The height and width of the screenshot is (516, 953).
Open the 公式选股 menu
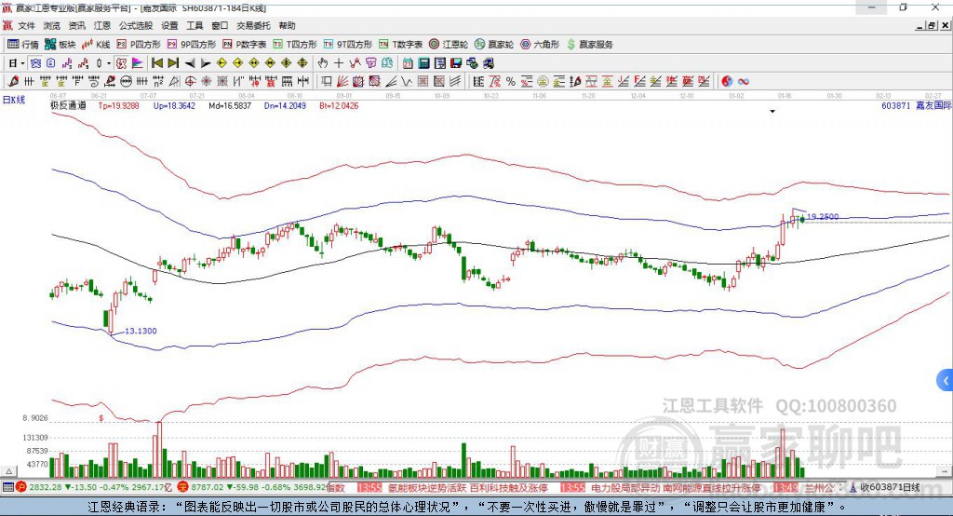tap(136, 25)
